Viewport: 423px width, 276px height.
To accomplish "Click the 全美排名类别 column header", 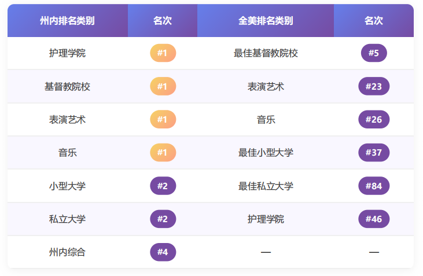I will (x=266, y=20).
